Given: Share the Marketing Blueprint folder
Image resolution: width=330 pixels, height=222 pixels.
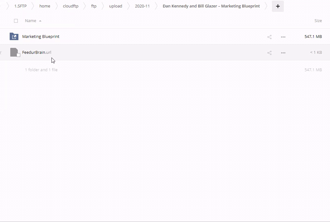Looking at the screenshot, I should tap(269, 37).
